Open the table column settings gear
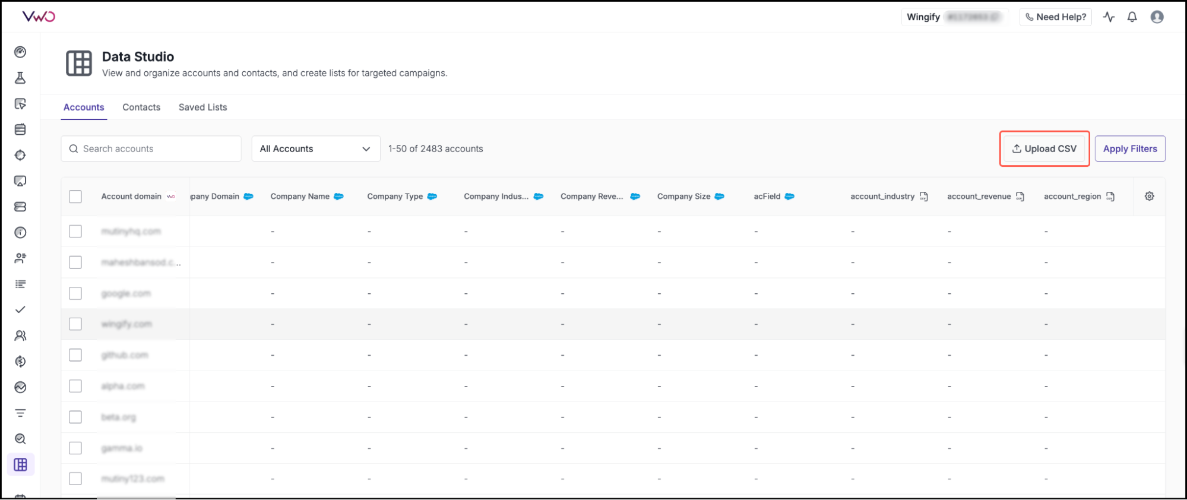 [x=1150, y=196]
